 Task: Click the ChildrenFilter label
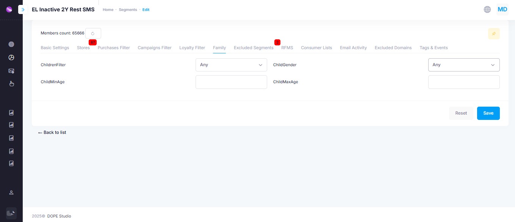(x=53, y=65)
